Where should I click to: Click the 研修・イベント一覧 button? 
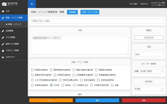(90, 12)
